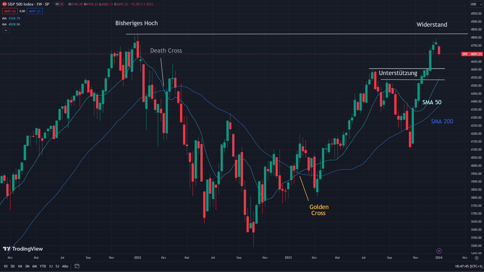Select the high value H4754.33
The height and width of the screenshot is (272, 484).
[x=91, y=4]
